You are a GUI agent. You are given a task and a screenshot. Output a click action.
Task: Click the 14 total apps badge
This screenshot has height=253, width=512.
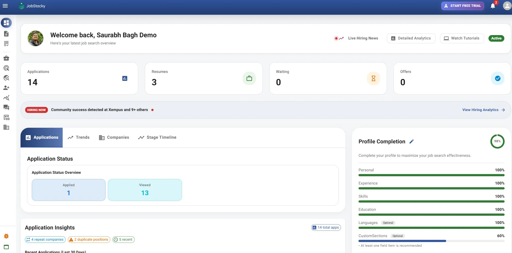click(x=326, y=228)
